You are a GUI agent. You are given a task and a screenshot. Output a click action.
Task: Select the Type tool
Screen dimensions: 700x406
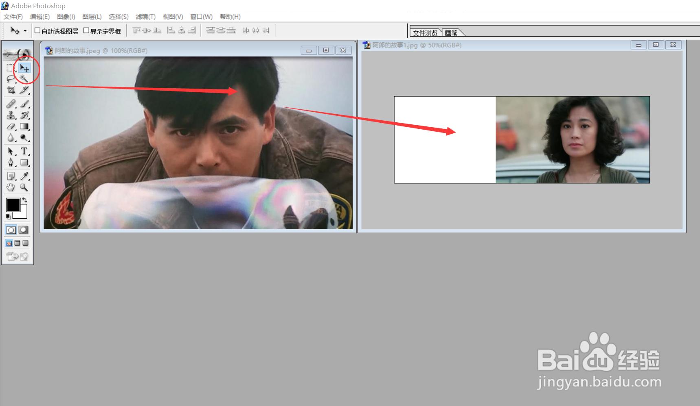[x=24, y=152]
